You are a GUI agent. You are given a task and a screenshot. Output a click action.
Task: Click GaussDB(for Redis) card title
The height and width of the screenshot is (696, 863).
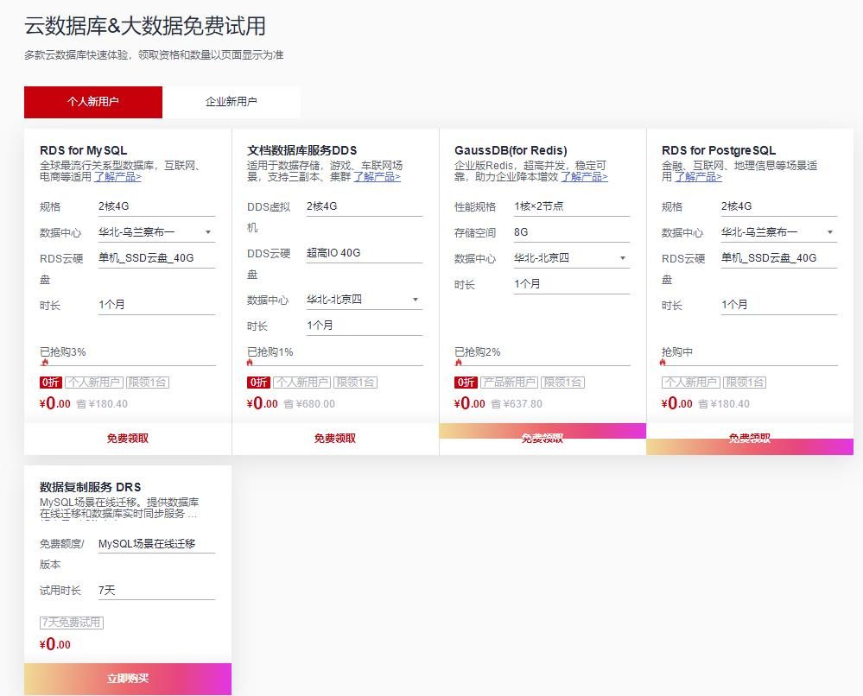pos(511,151)
